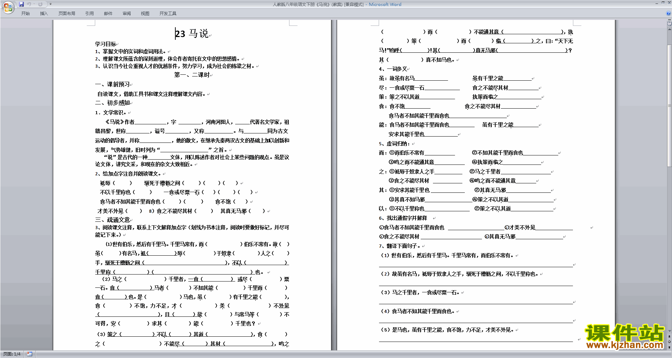Click the Undo icon
The height and width of the screenshot is (358, 672).
(29, 4)
